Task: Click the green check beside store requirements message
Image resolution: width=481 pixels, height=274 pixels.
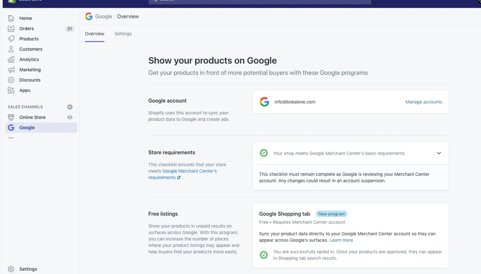Action: tap(264, 153)
